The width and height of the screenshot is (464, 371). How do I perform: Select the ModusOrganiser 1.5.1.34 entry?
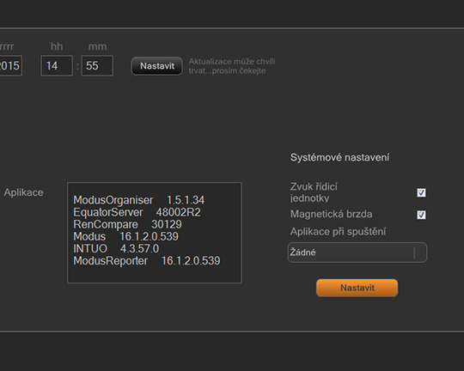coord(139,200)
